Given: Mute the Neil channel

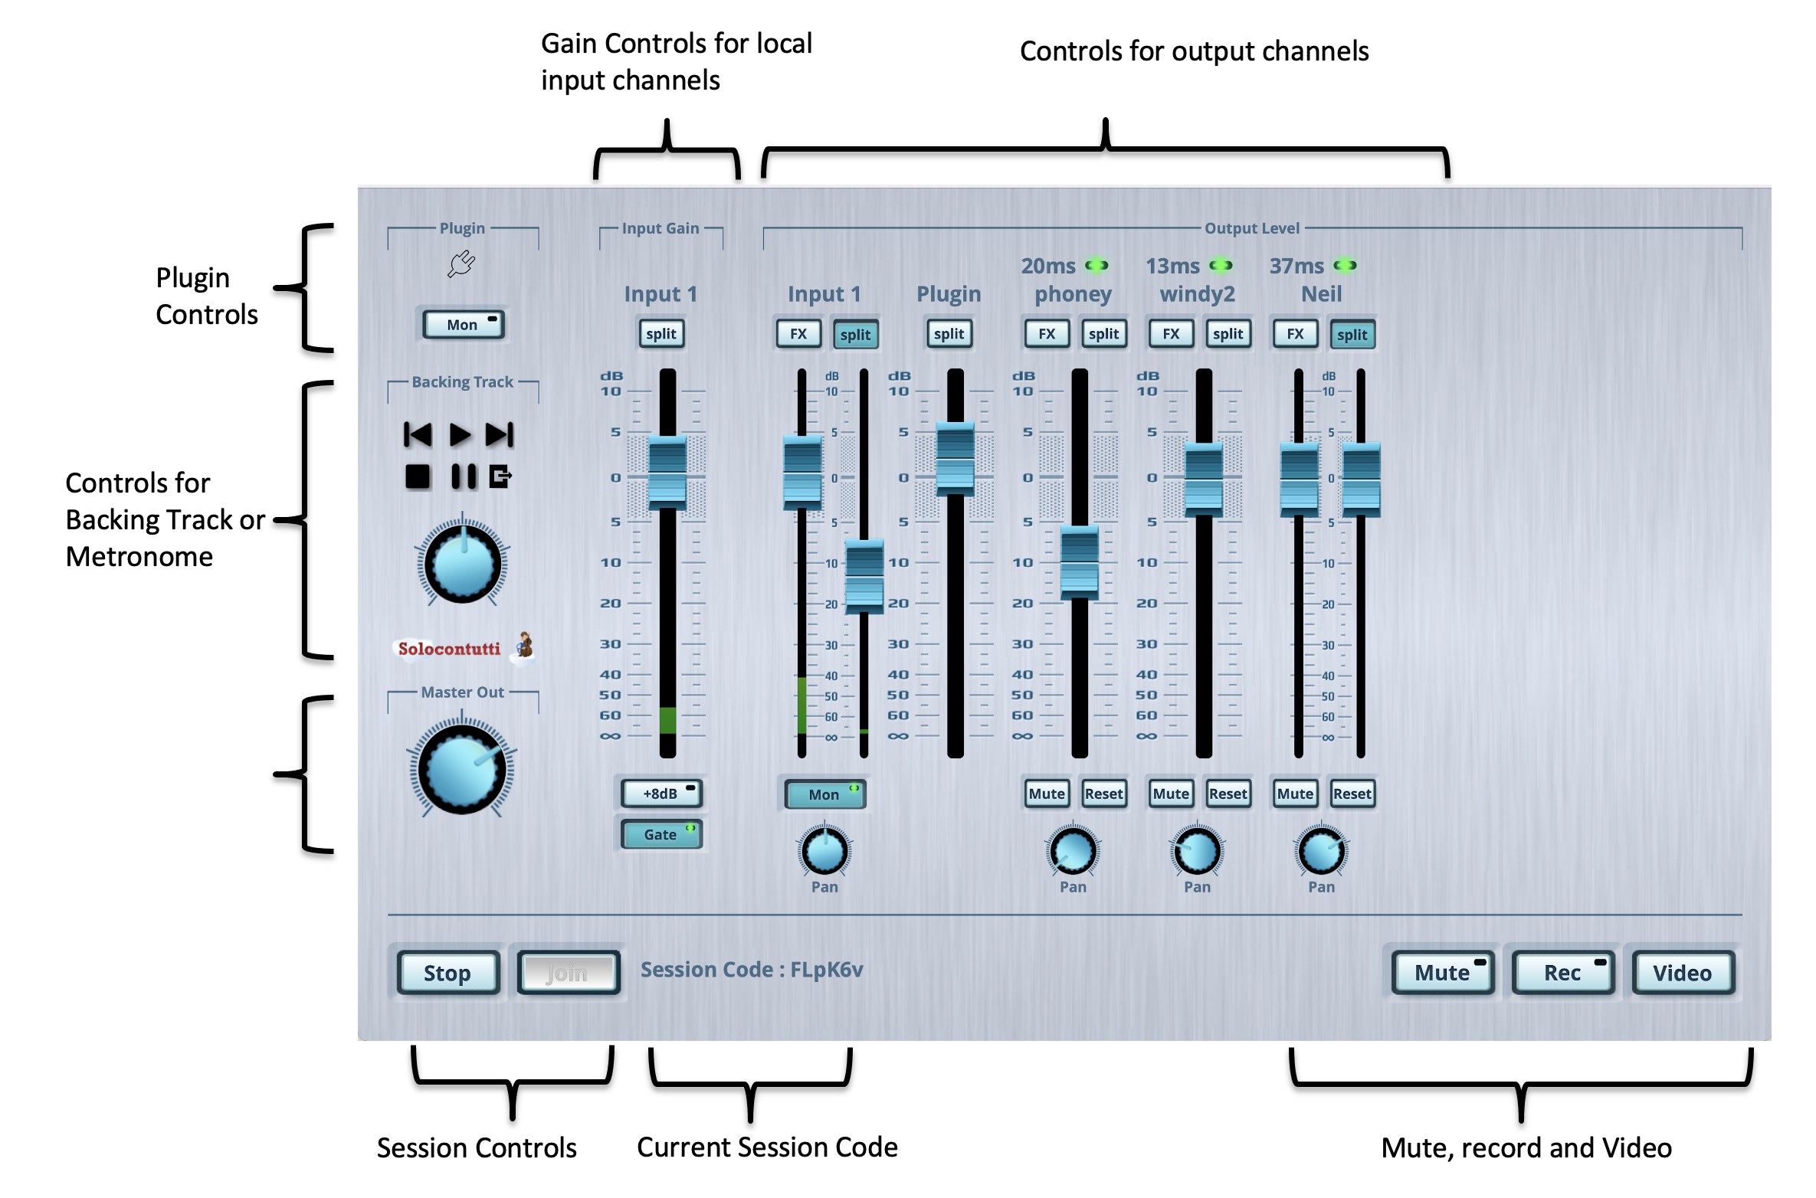Looking at the screenshot, I should pos(1295,794).
